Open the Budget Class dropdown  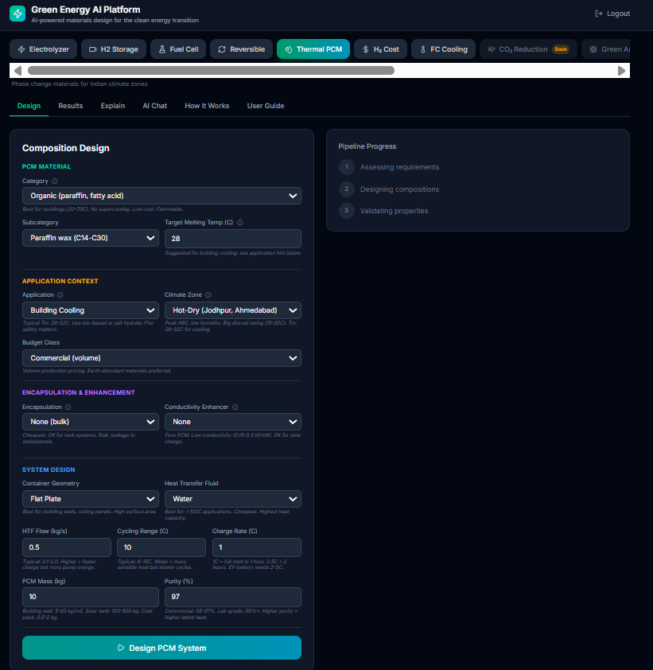click(x=161, y=358)
